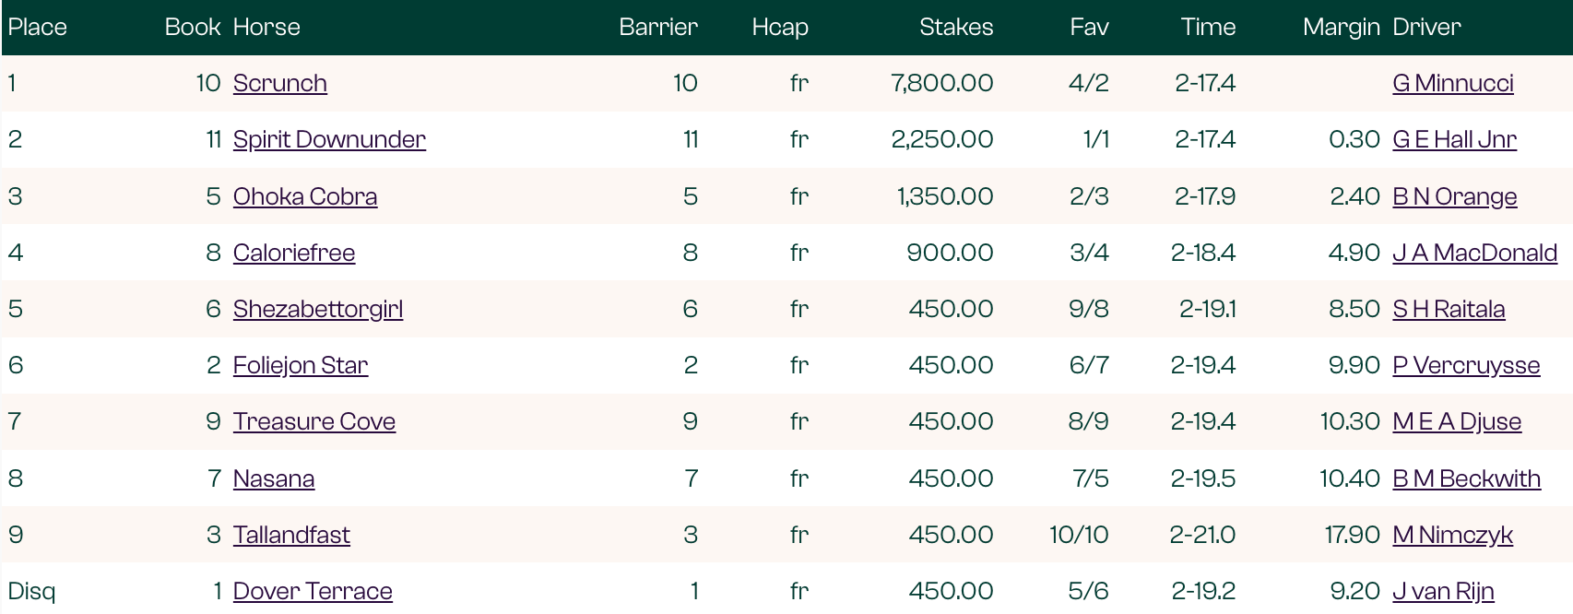This screenshot has height=614, width=1573.
Task: Open Ohoka Cobra horse profile
Action: (x=304, y=196)
